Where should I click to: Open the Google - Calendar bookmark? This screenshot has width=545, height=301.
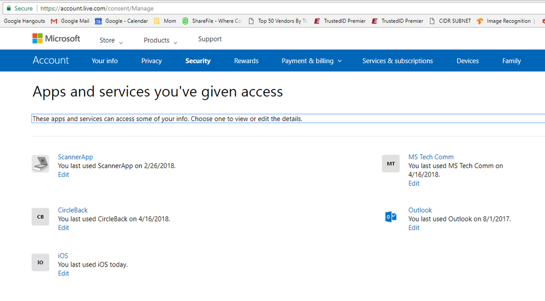[121, 21]
